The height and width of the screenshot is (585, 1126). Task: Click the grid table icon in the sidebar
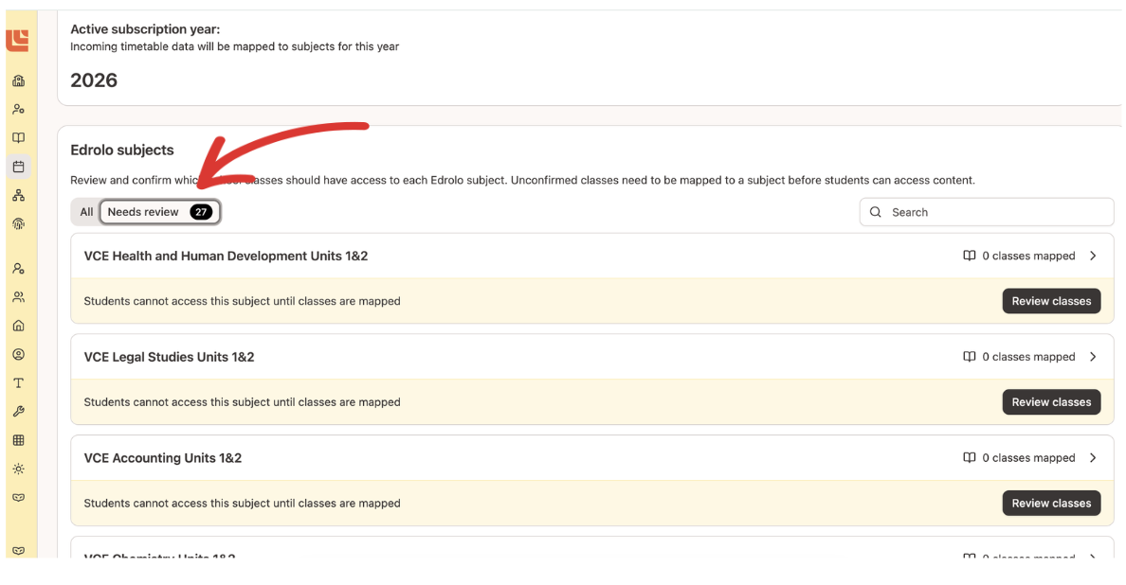(x=17, y=439)
